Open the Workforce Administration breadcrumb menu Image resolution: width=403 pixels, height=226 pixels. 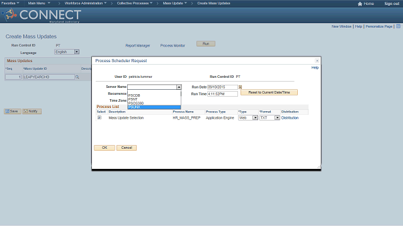click(x=86, y=3)
